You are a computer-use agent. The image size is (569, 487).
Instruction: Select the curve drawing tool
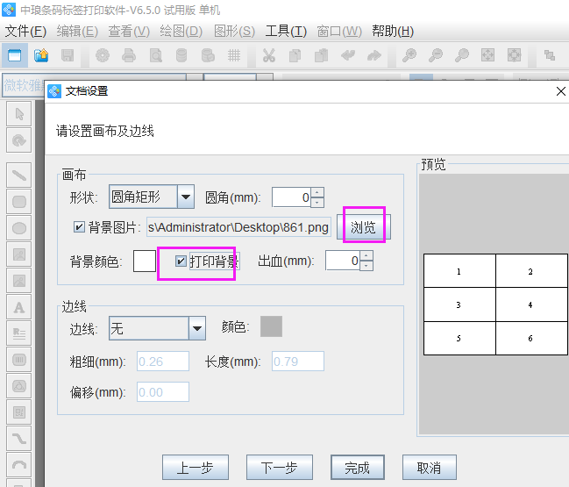point(19,439)
